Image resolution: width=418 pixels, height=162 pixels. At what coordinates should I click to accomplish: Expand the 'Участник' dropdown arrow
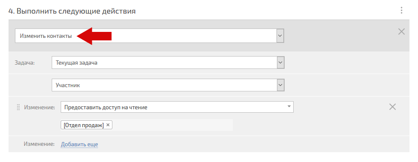click(x=280, y=85)
